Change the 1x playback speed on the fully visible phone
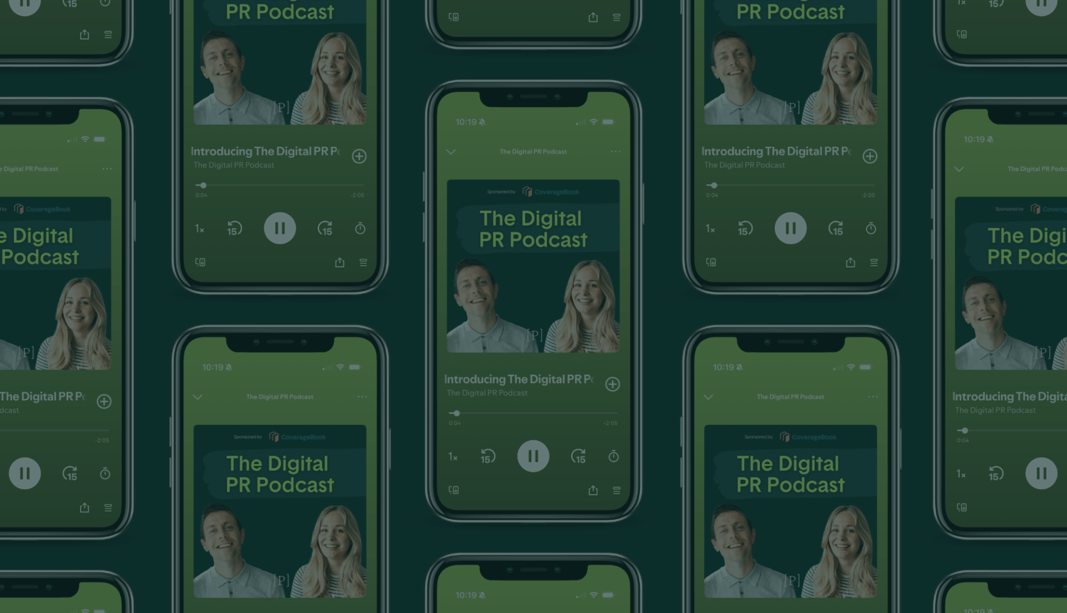 [453, 457]
